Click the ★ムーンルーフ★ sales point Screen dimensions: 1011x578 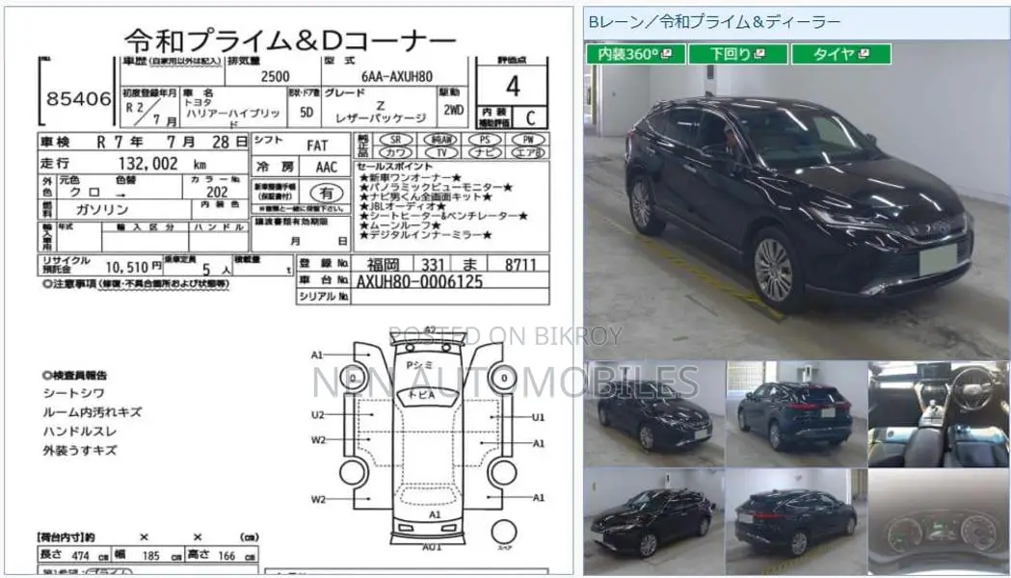[400, 226]
